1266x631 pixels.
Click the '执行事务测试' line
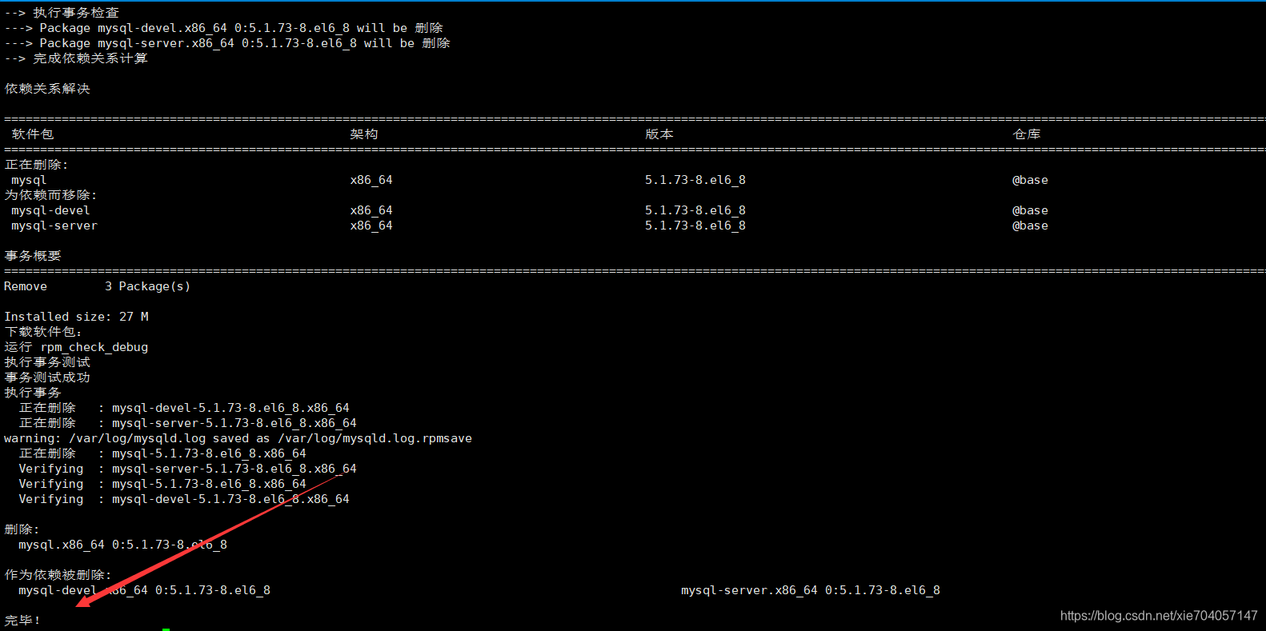click(47, 362)
